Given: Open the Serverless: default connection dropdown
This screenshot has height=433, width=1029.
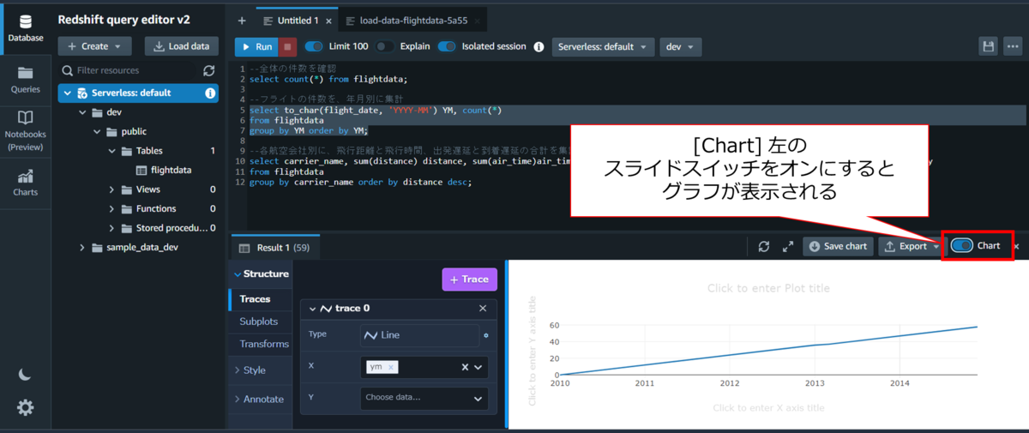Looking at the screenshot, I should click(603, 46).
